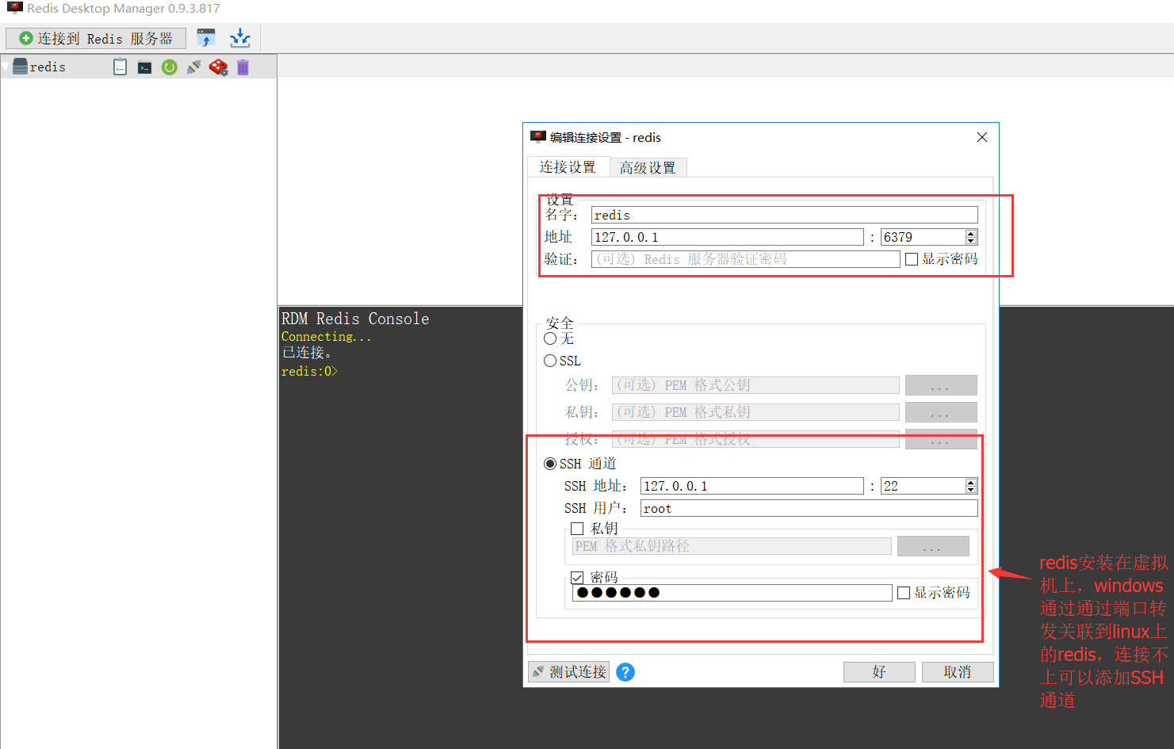Click the redis:0> console prompt line

click(310, 371)
